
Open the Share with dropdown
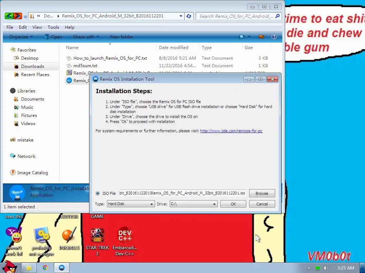coord(86,37)
